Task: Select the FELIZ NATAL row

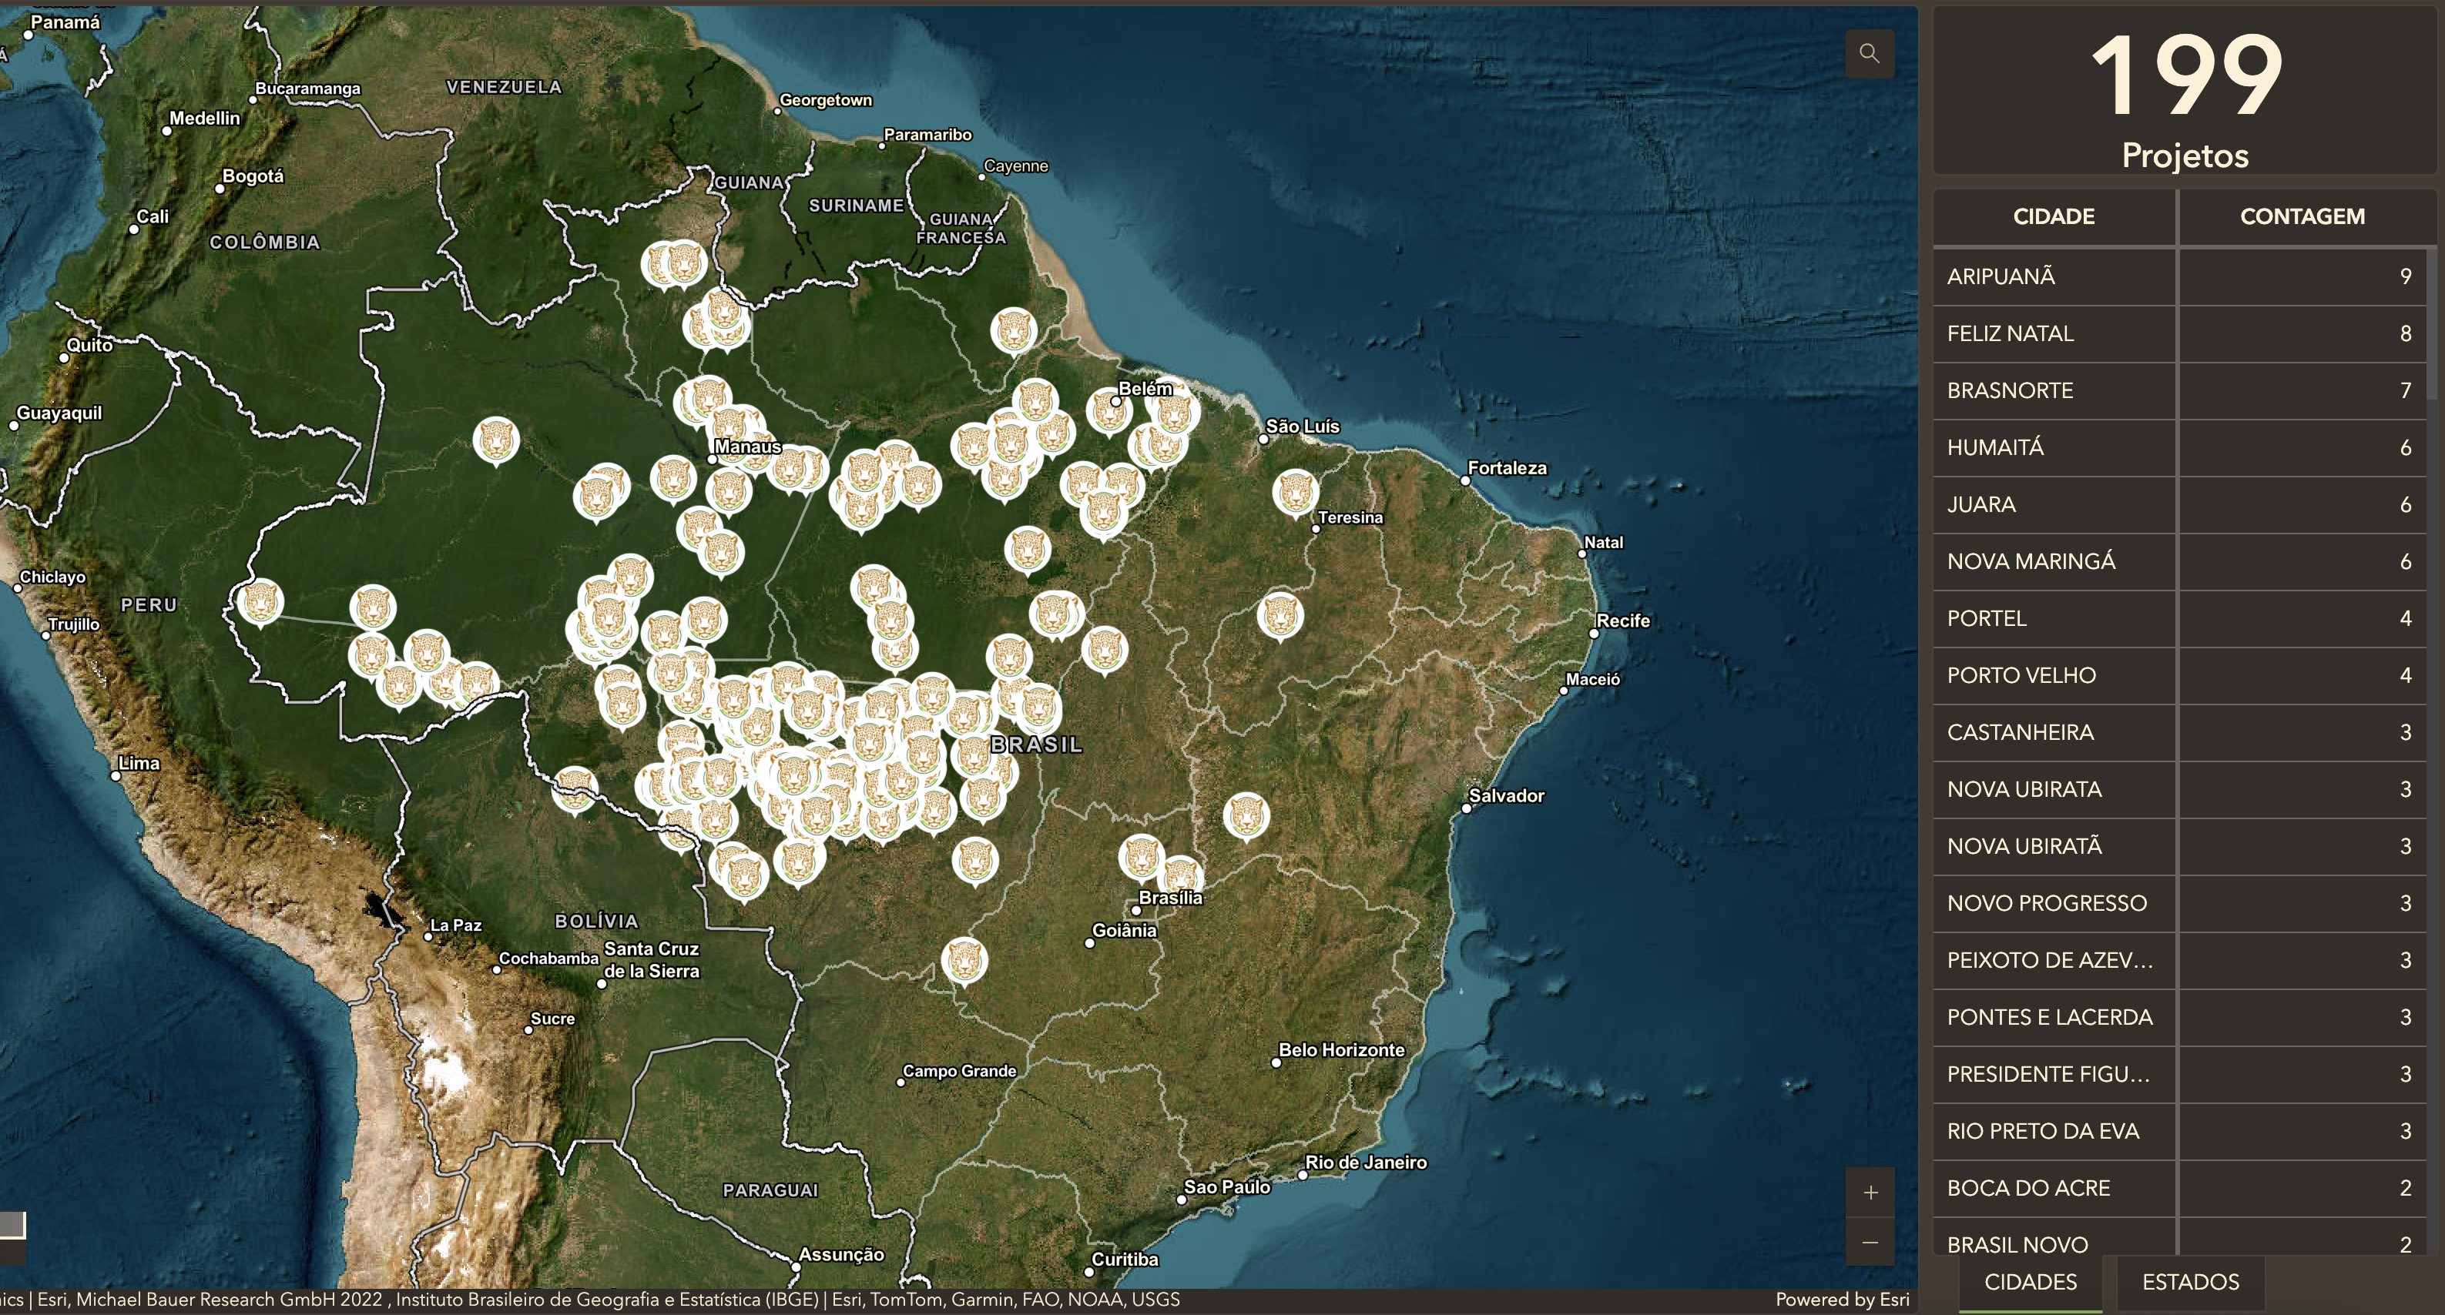Action: click(x=2180, y=333)
